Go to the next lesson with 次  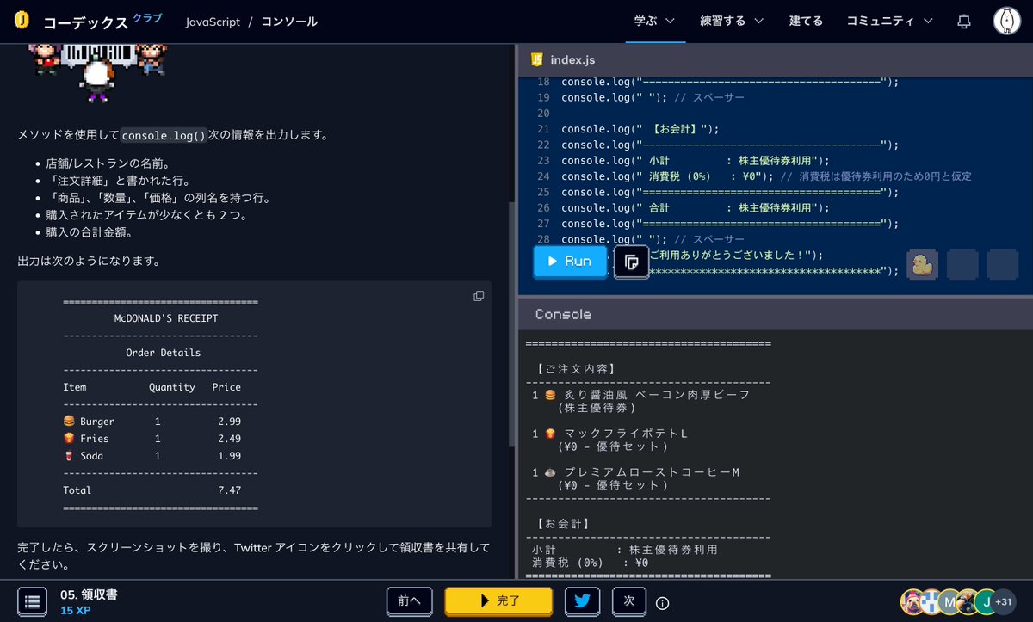628,600
